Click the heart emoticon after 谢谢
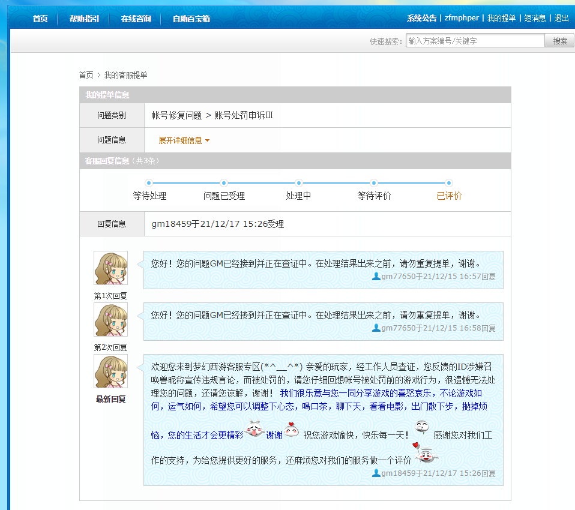This screenshot has height=510, width=575. (x=292, y=430)
